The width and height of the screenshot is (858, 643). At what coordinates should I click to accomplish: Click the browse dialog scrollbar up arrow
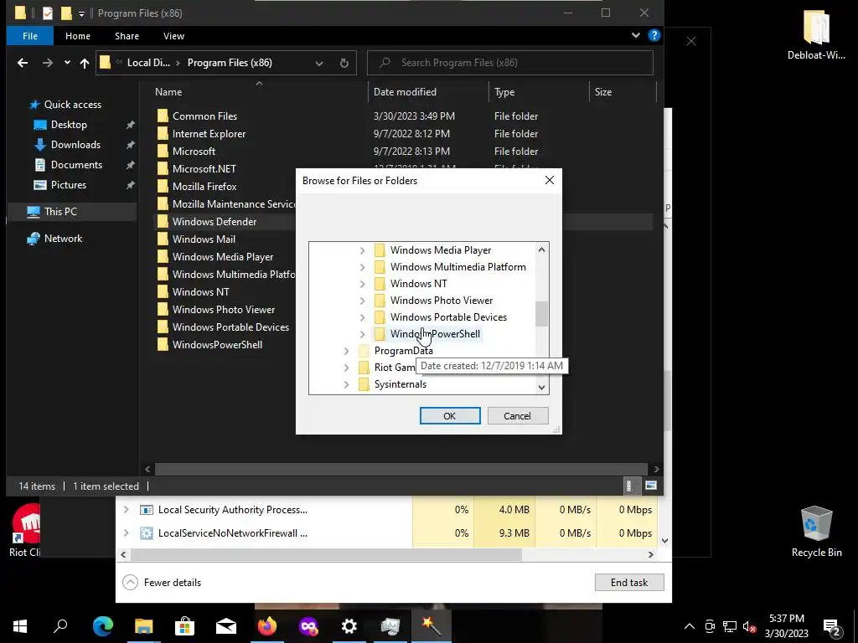point(541,249)
